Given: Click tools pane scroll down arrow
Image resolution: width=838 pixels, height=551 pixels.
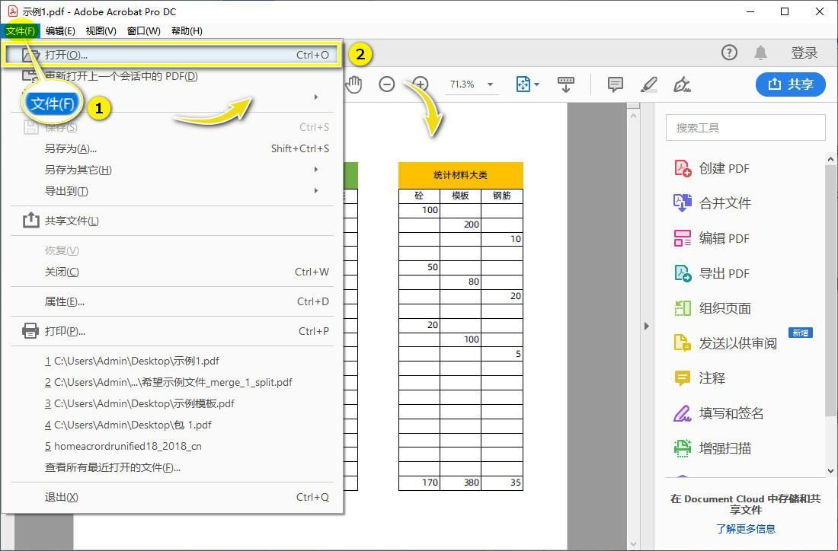Looking at the screenshot, I should point(830,470).
